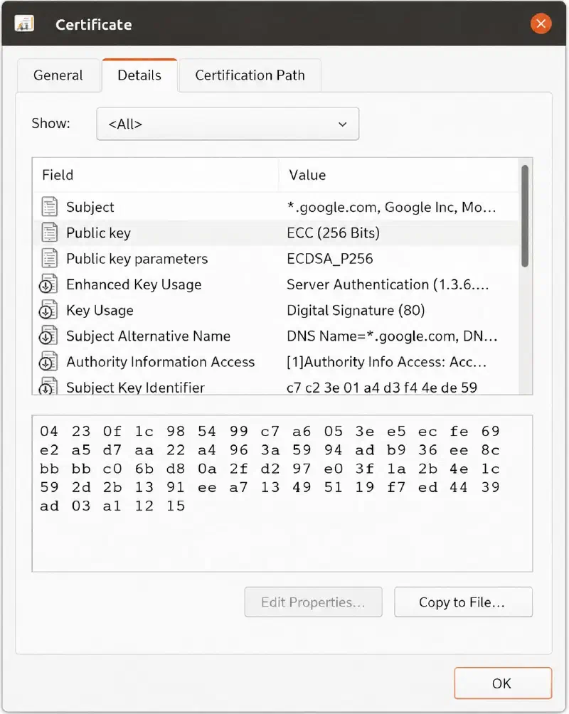The image size is (569, 714).
Task: Click the Enhanced Key Usage extension icon
Action: pos(48,284)
